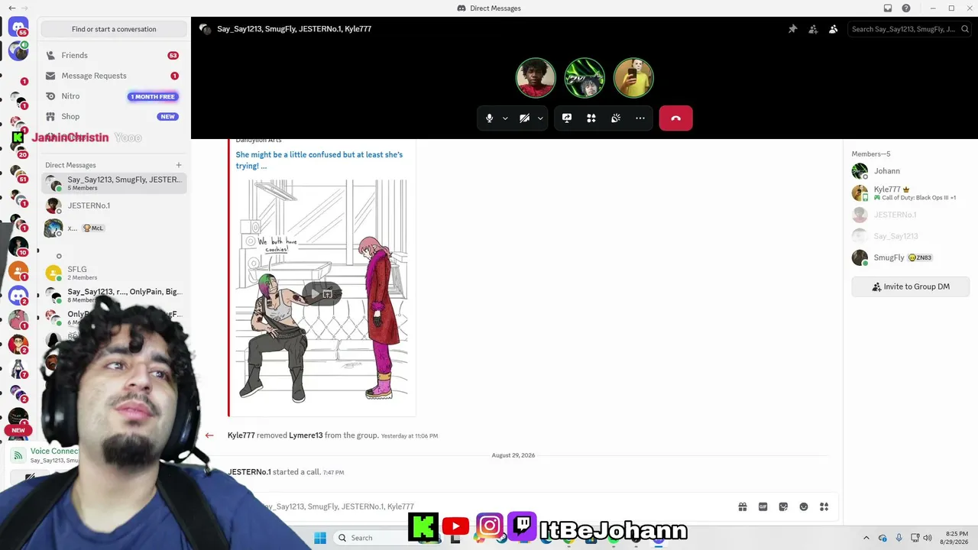Click Lymere13 in the removal notice
The image size is (978, 550).
306,435
